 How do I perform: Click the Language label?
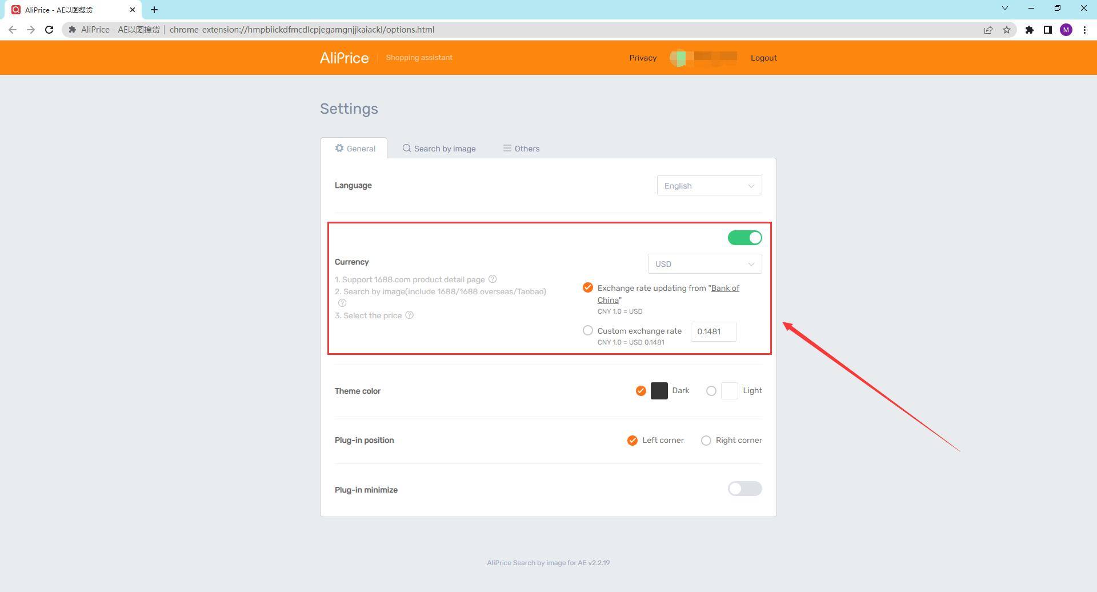[x=353, y=185]
